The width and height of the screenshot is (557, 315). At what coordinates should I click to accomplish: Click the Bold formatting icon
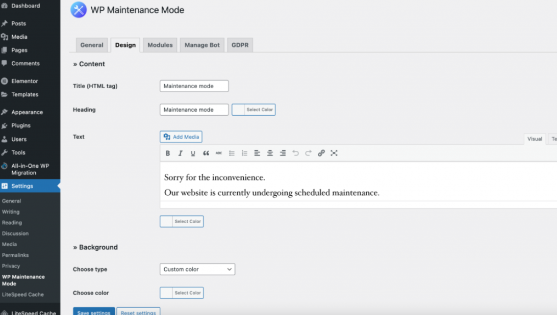click(168, 153)
